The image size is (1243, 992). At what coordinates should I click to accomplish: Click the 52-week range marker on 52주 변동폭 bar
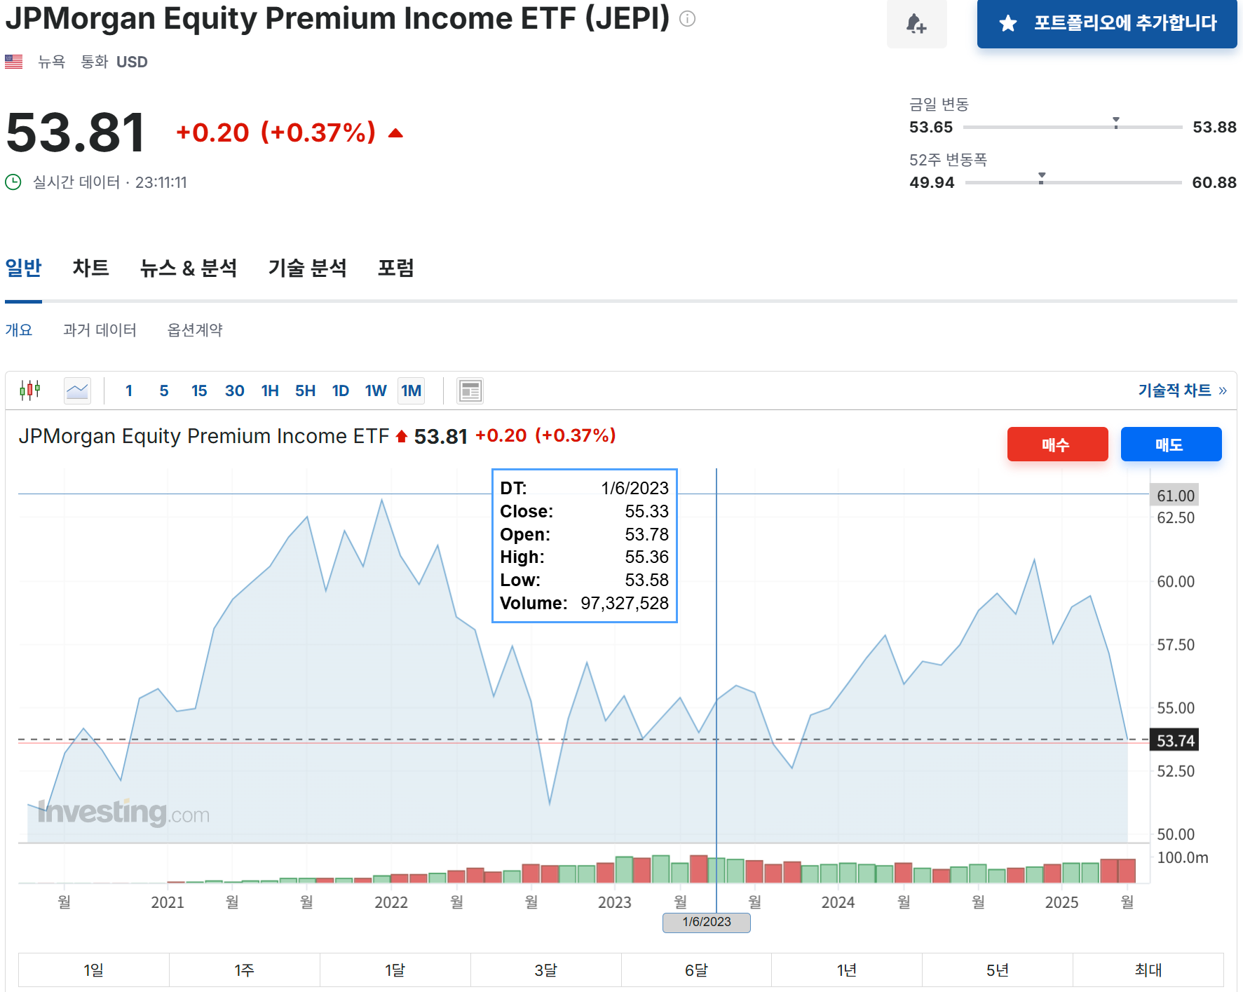(x=1042, y=178)
